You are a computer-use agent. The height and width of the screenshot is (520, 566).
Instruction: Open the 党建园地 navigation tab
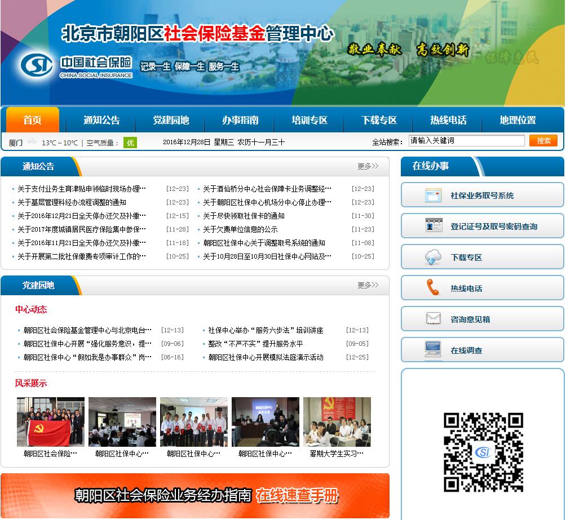point(171,120)
